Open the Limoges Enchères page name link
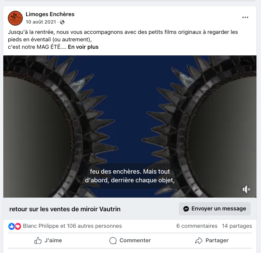The image size is (261, 253). [50, 14]
